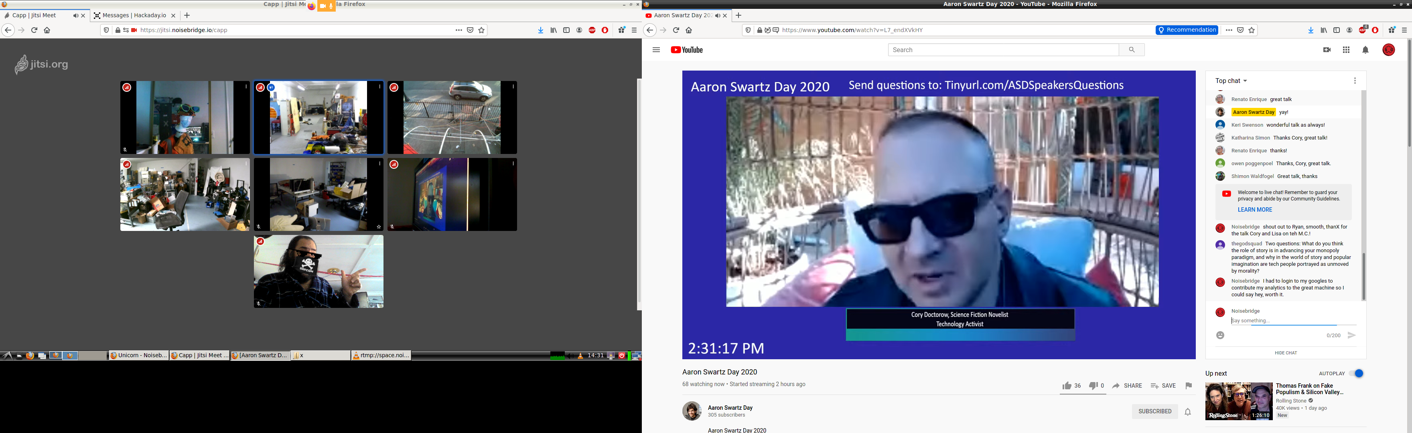Image resolution: width=1412 pixels, height=433 pixels.
Task: Toggle the SUBSCRIBED button for Aaron Swartz Day
Action: pos(1155,412)
